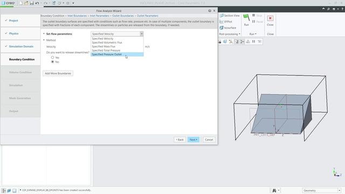Toggle the browser icon in the status bar

(15, 190)
